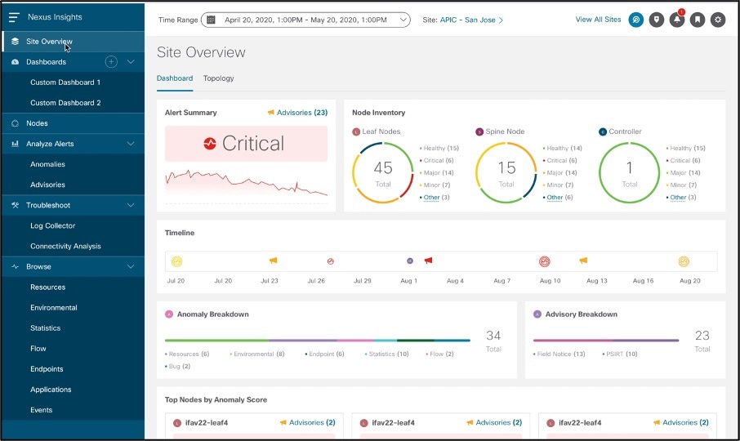Open Endpoints in sidebar

click(47, 369)
